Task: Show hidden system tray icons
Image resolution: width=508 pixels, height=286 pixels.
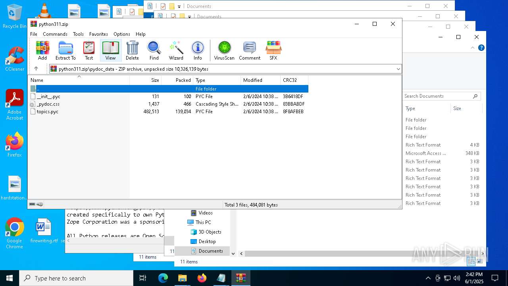Action: point(428,278)
